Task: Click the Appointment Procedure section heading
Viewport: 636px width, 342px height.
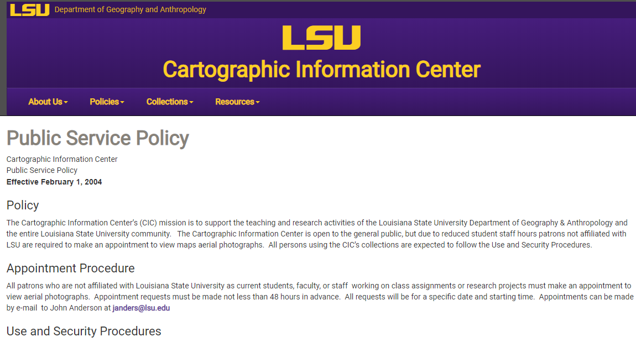Action: [x=71, y=269]
